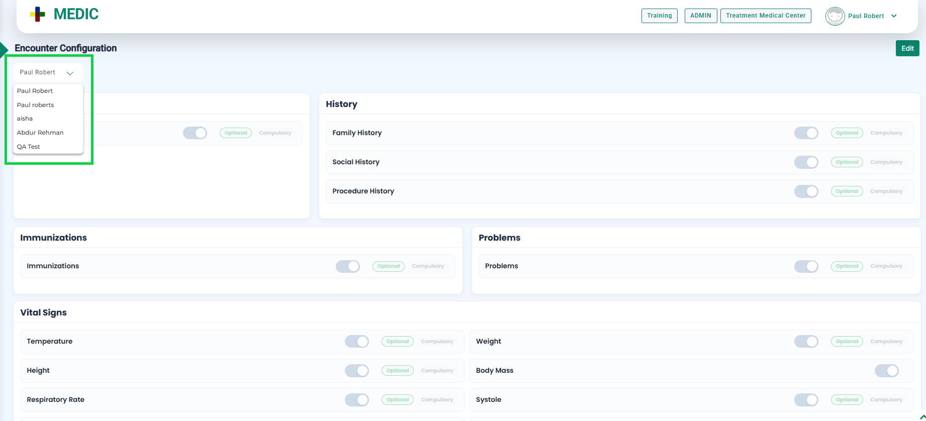Disable the Body Mass toggle
Viewport: 926px width, 421px height.
tap(886, 371)
